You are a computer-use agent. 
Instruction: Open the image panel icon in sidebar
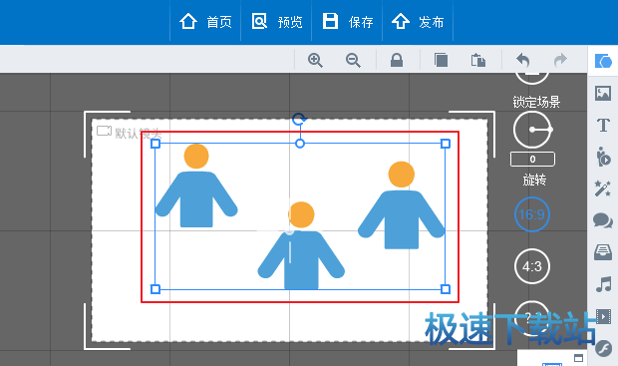[x=603, y=94]
